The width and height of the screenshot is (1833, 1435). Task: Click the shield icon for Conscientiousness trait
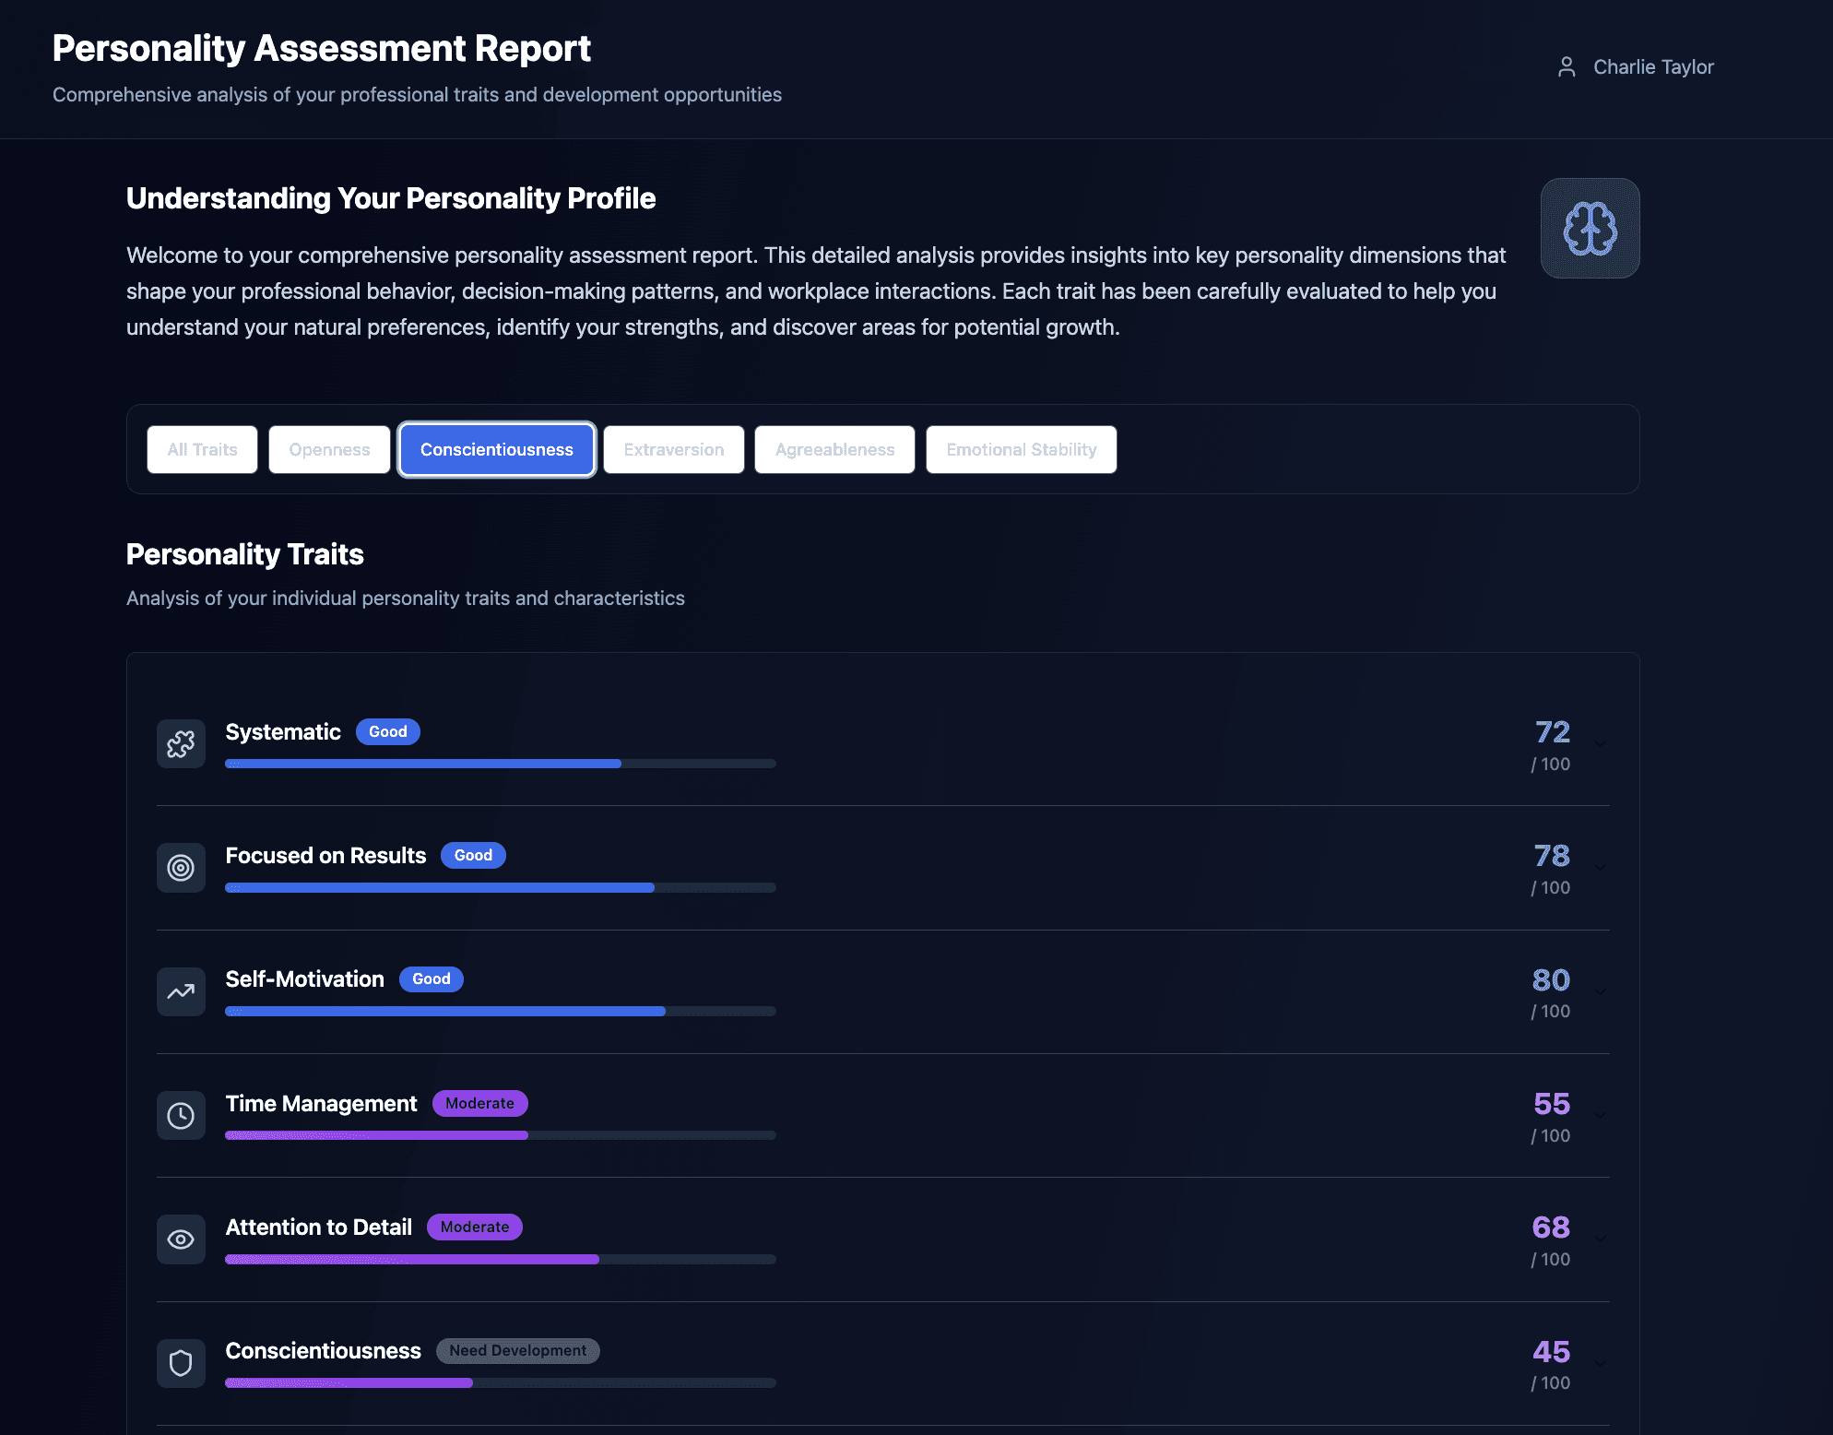coord(181,1363)
